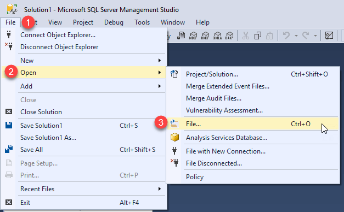This screenshot has height=212, width=344.
Task: Choose Analysis Services Database...
Action: [253, 138]
